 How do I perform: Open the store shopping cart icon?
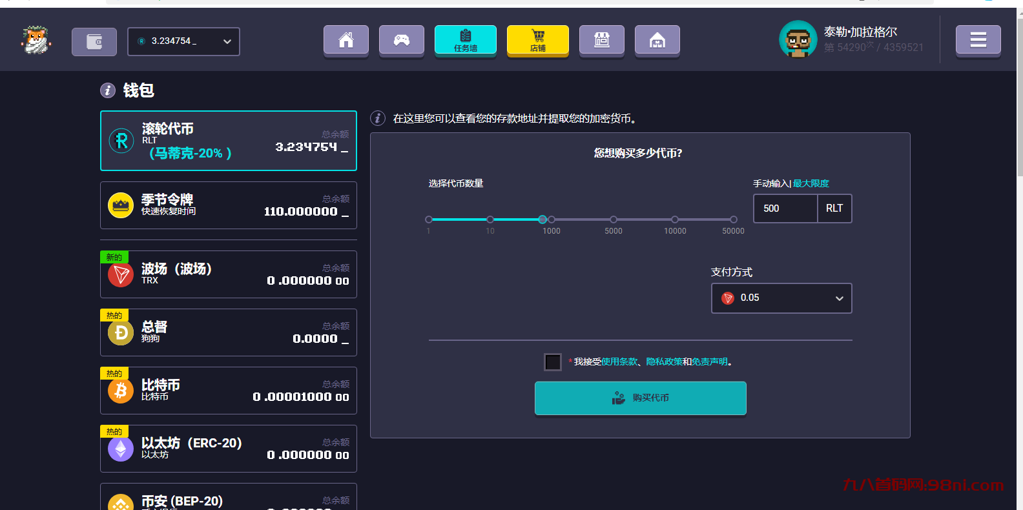click(x=538, y=40)
